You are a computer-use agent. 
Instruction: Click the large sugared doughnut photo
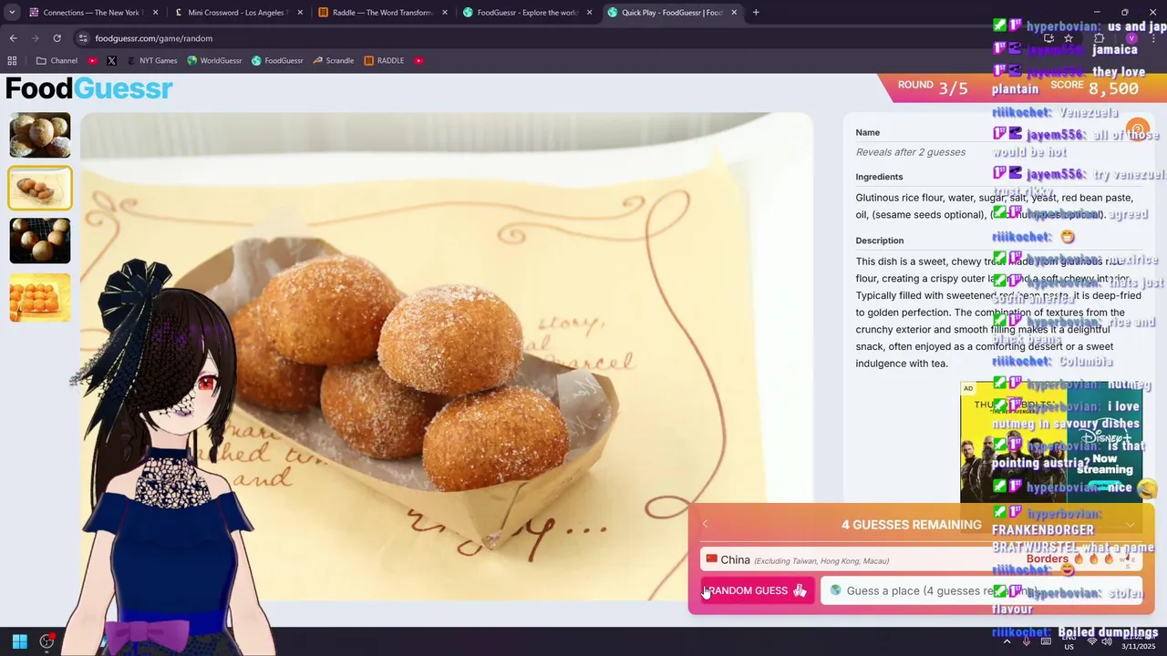[447, 356]
